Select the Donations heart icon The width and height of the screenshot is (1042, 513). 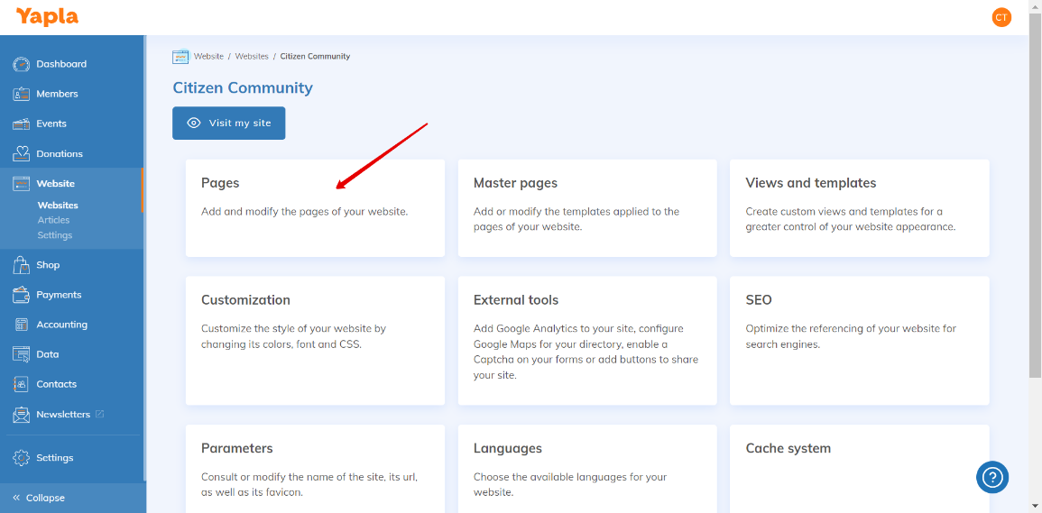tap(21, 154)
